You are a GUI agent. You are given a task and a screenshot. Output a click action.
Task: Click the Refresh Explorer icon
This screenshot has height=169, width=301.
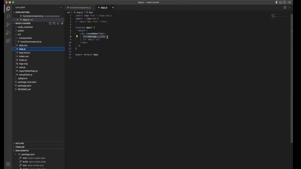[x=58, y=23]
